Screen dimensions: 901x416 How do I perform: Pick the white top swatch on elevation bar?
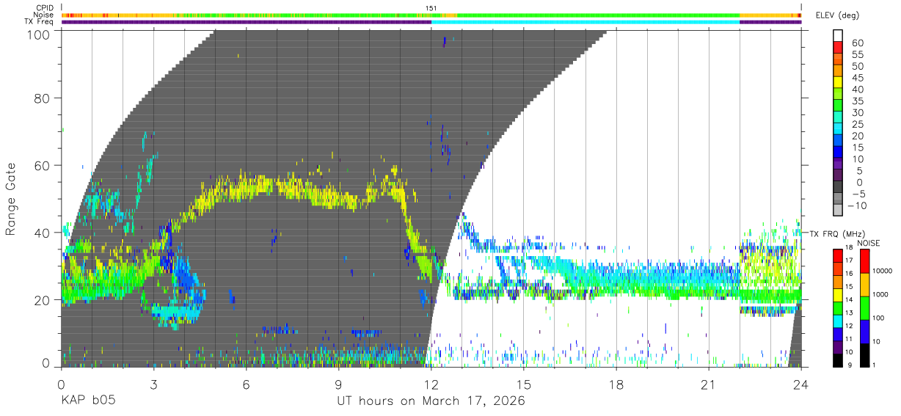tap(839, 36)
